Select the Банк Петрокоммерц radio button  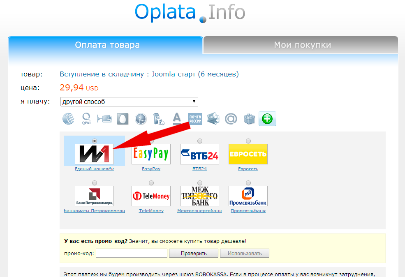pos(95,183)
